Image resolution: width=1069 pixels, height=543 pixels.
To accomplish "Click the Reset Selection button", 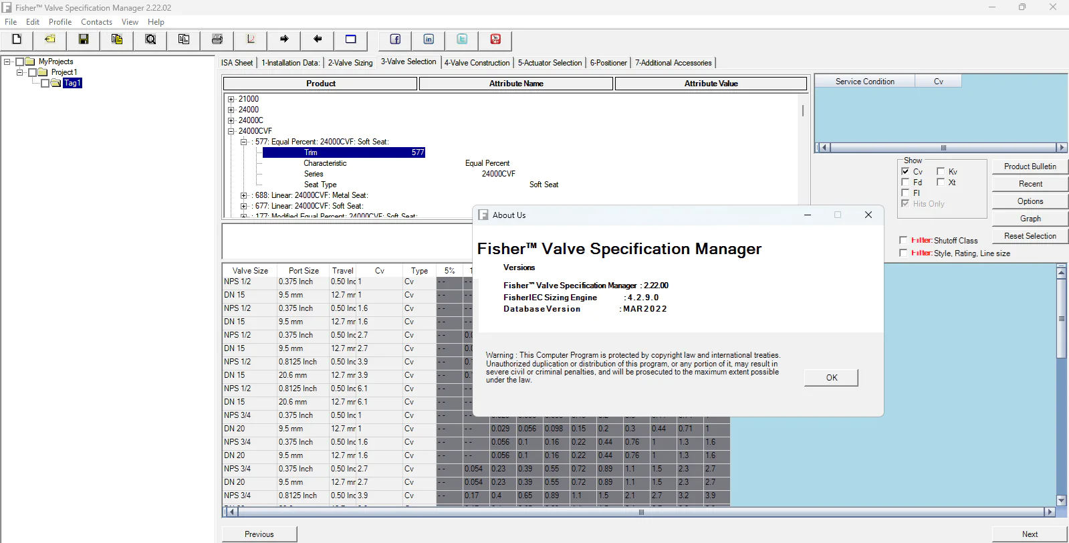I will (x=1030, y=236).
